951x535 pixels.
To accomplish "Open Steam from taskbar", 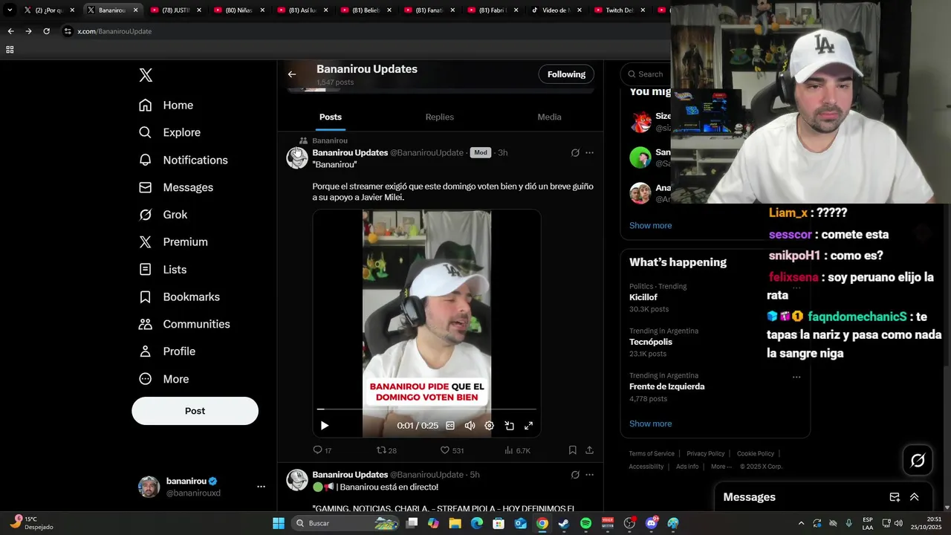I will tap(564, 523).
